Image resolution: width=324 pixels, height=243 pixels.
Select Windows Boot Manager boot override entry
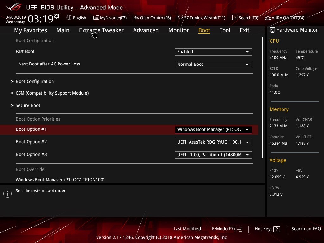point(60,179)
